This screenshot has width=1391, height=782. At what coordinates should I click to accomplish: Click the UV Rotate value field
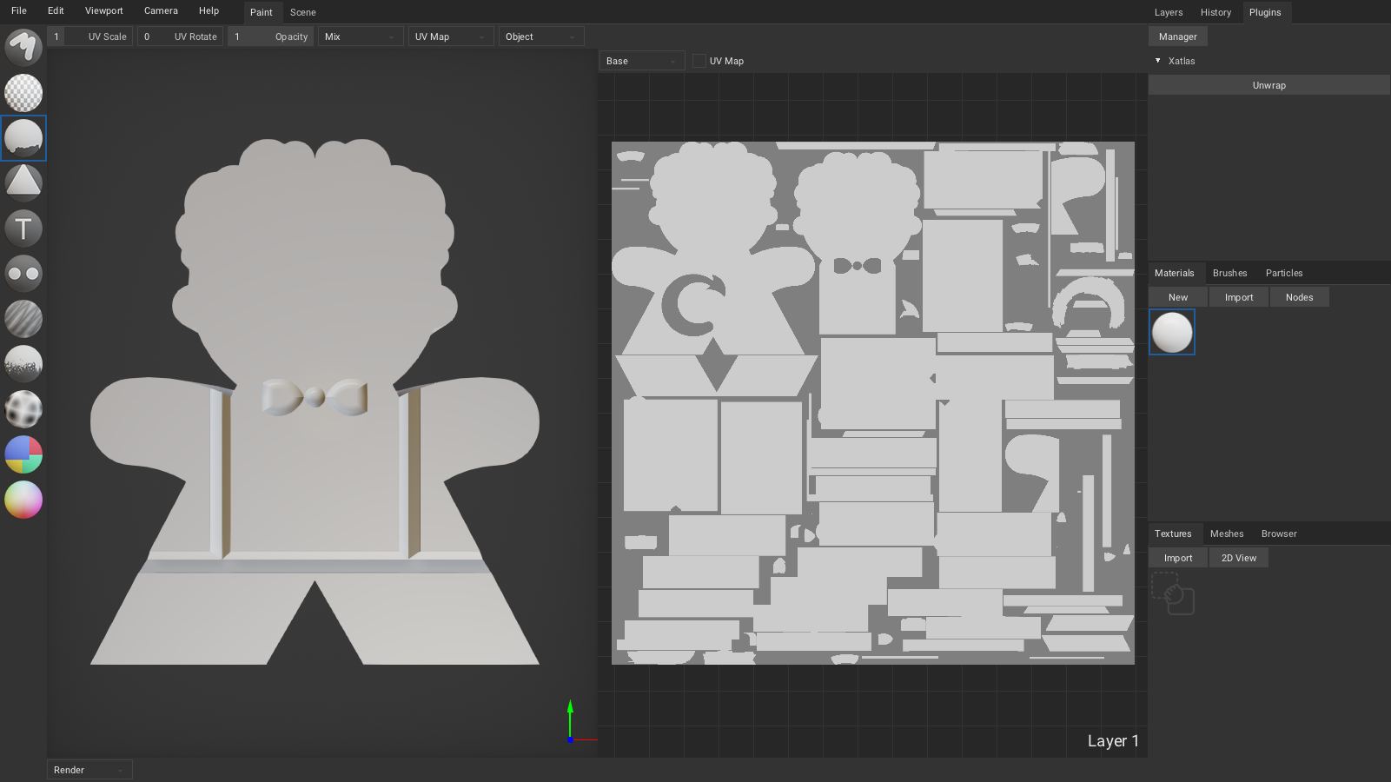point(180,36)
